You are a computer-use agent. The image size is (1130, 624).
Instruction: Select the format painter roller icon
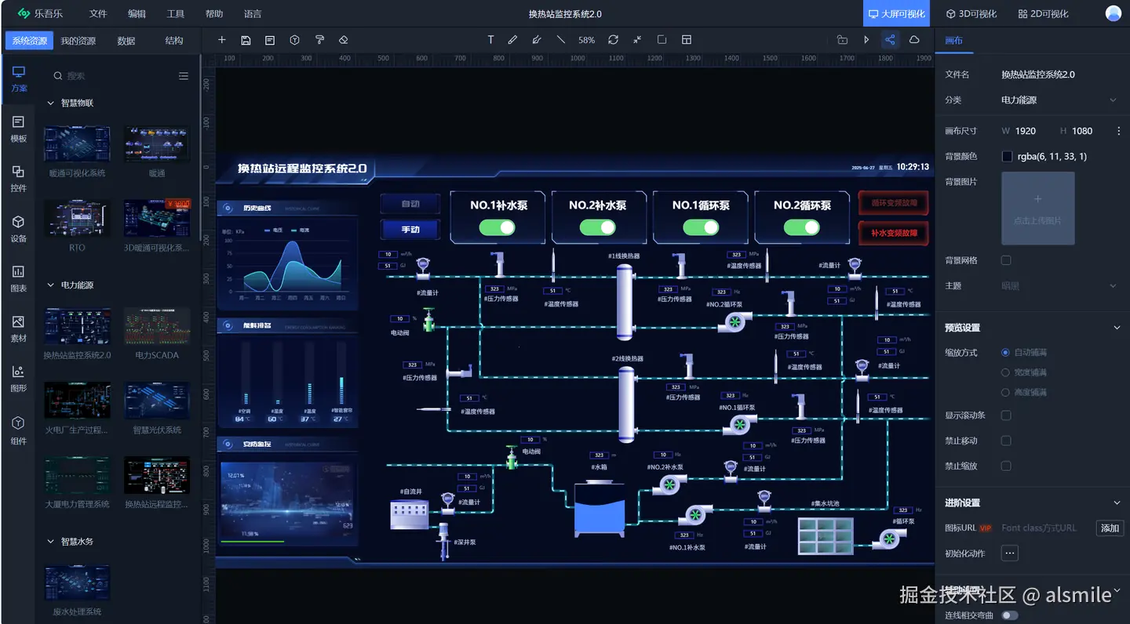pos(319,40)
